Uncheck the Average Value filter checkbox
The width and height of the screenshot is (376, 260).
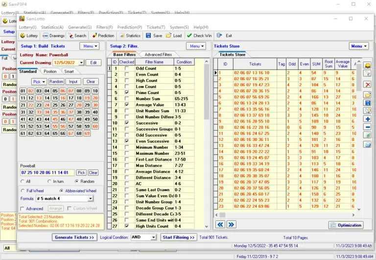[127, 105]
